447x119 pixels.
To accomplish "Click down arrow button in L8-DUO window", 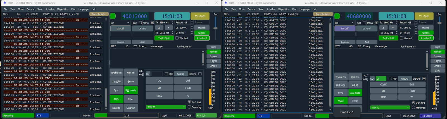I will tap(393, 27).
